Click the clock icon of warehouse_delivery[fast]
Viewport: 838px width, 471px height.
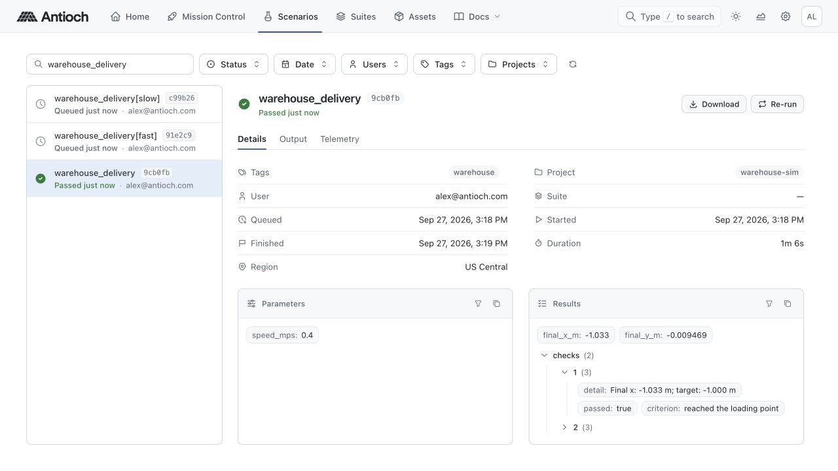pyautogui.click(x=41, y=141)
